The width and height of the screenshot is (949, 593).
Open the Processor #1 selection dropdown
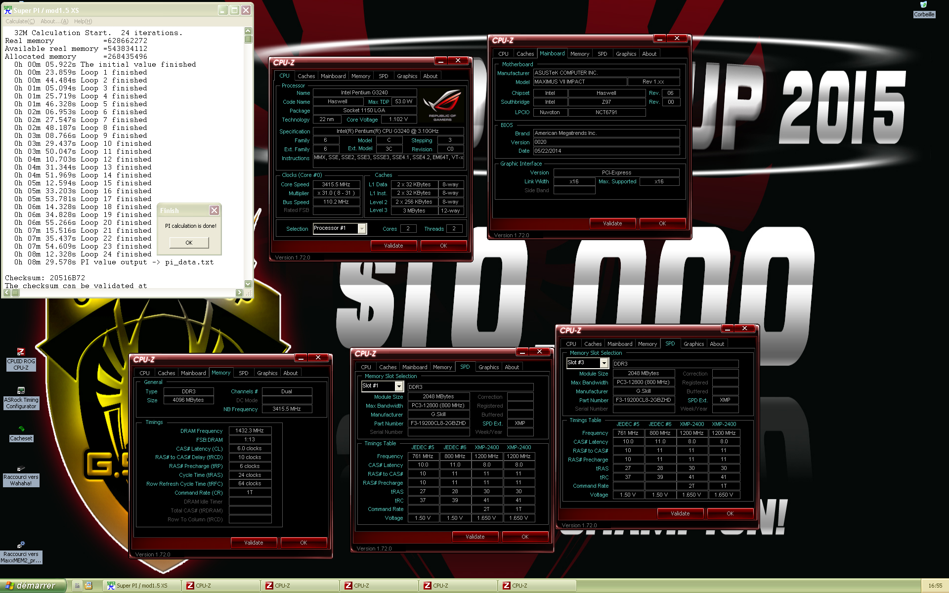(x=362, y=228)
